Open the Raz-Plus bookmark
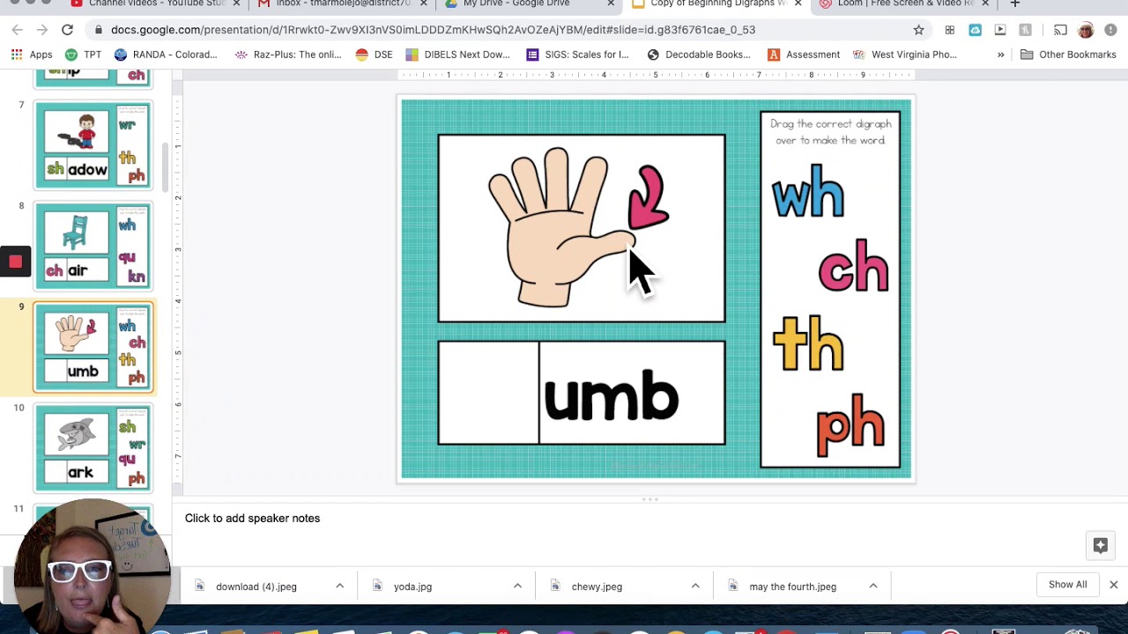The width and height of the screenshot is (1128, 634). tap(288, 55)
